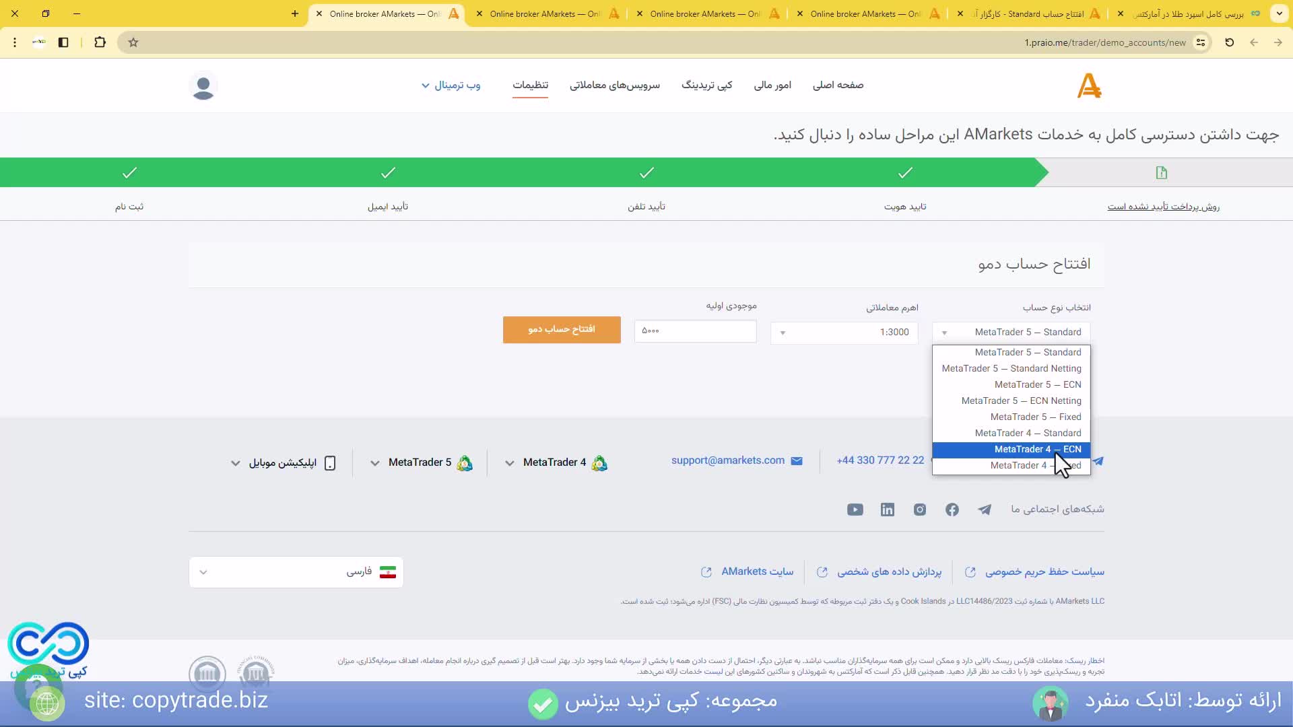Select MetaTrader 5 — ECN from account type list
1293x727 pixels.
(x=1037, y=384)
